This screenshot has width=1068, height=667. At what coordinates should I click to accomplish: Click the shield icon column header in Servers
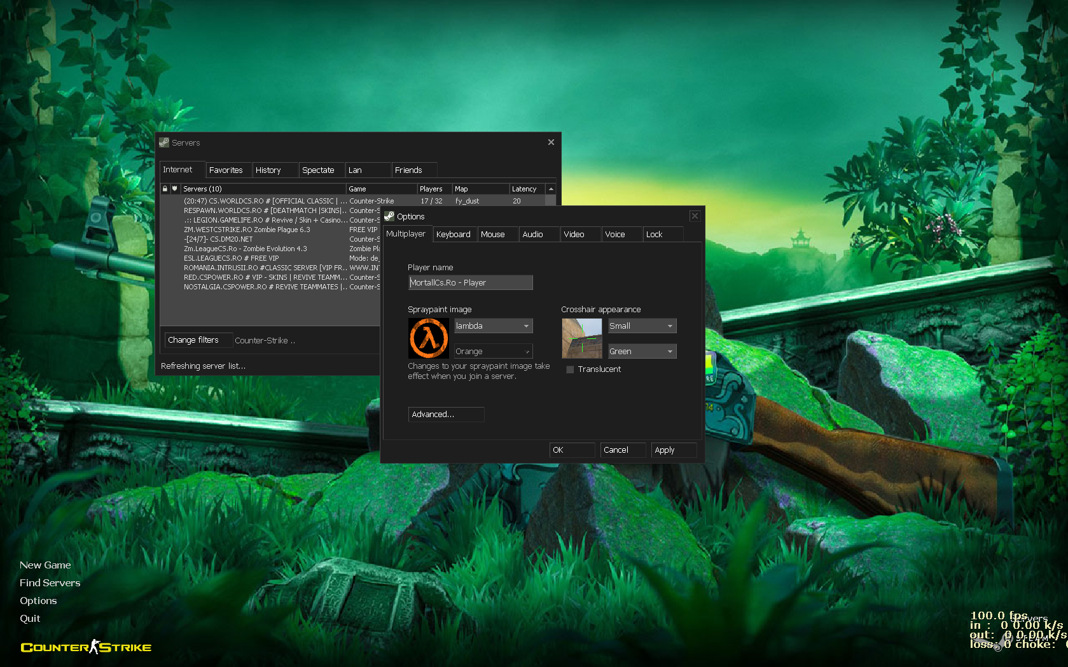pos(174,189)
